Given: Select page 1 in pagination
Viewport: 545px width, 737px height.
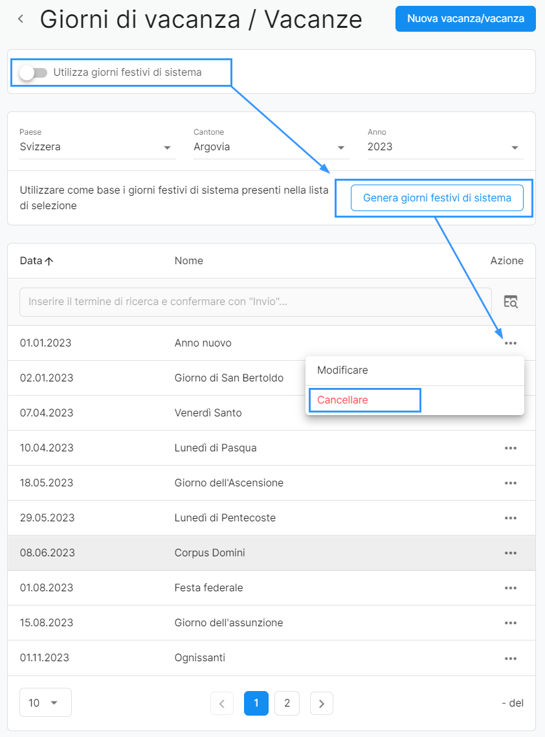Looking at the screenshot, I should point(256,703).
